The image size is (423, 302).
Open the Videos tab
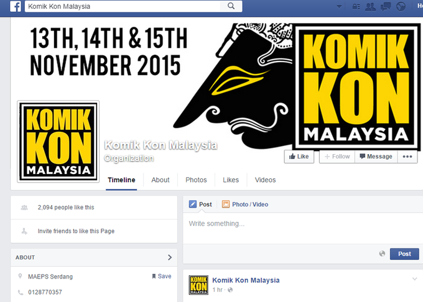coord(265,180)
